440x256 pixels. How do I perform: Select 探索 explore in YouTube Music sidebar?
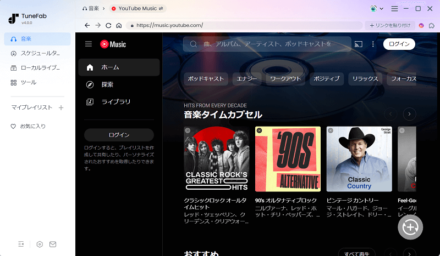119,84
